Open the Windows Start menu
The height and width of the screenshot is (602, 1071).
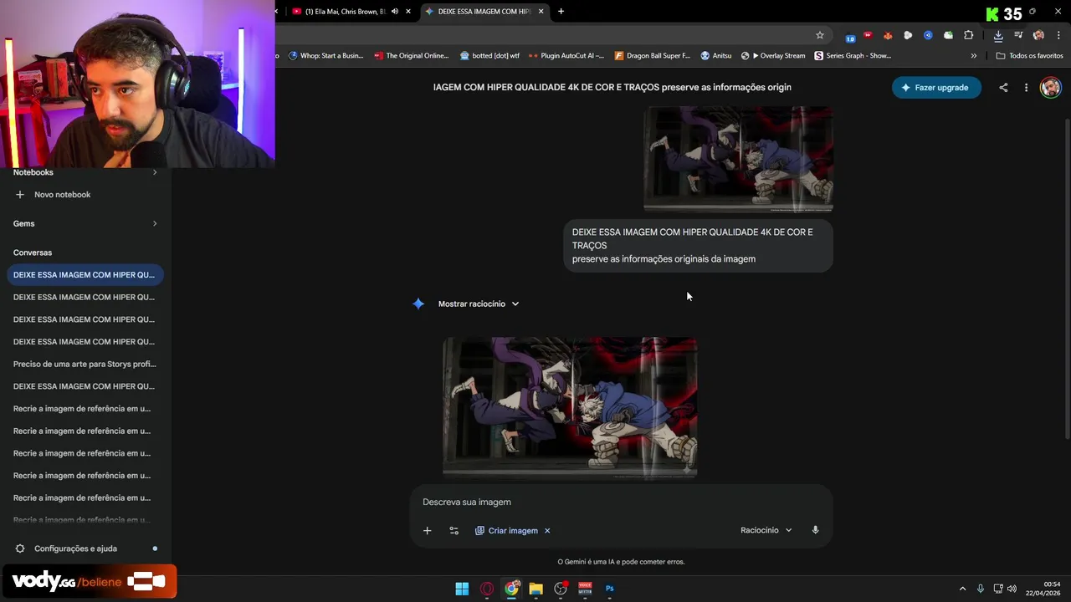(x=462, y=589)
